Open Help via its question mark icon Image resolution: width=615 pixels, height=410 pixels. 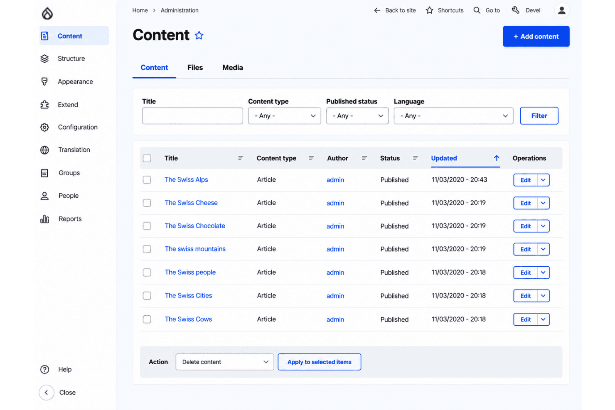[x=44, y=369]
